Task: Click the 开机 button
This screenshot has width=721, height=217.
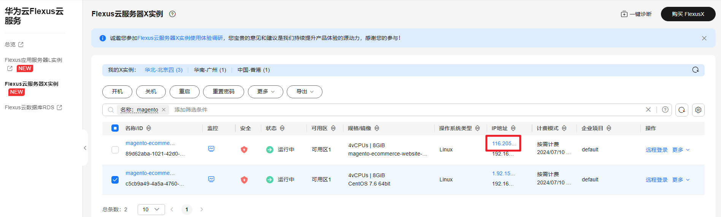Action: (117, 92)
